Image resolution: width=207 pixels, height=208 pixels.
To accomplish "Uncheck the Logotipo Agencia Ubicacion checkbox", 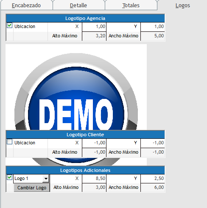I will tap(9, 25).
